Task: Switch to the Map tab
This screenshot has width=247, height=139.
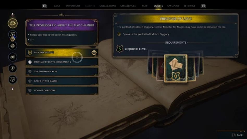Action: coord(145,6)
